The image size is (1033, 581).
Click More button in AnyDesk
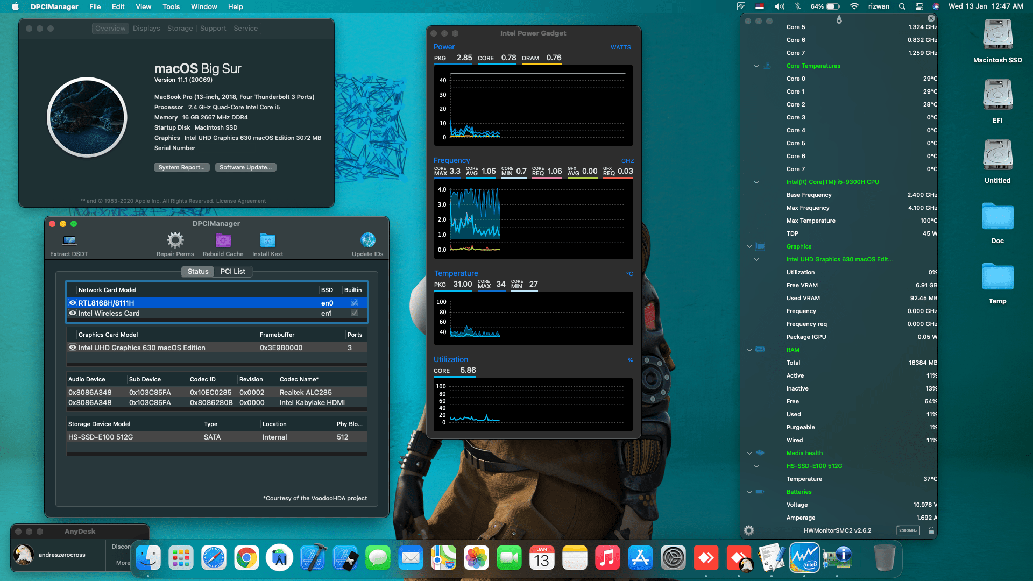click(x=123, y=563)
